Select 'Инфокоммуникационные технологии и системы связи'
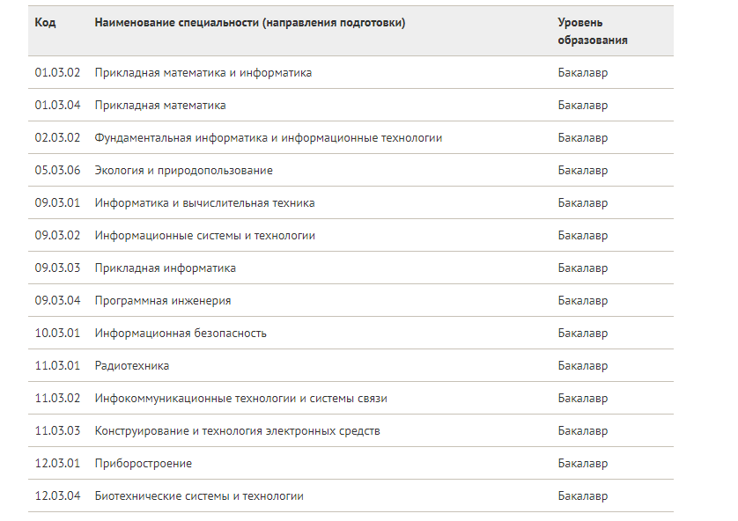The width and height of the screenshot is (738, 521). (240, 399)
